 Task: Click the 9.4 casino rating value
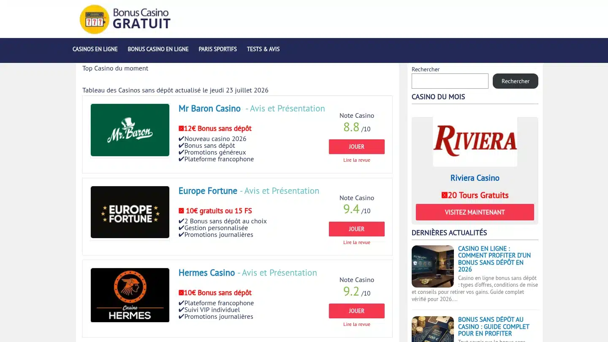tap(351, 209)
